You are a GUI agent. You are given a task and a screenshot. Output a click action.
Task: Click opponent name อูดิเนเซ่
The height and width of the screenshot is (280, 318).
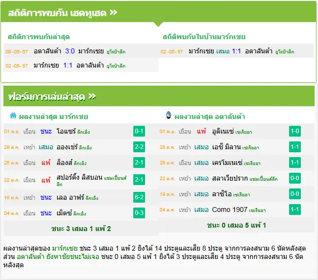click(223, 131)
